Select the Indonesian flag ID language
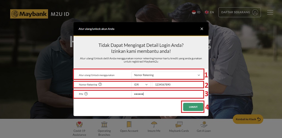282x138 pixels. (196, 12)
